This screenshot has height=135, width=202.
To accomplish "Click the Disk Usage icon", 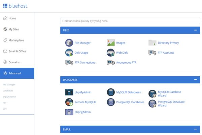I will click(x=69, y=53).
